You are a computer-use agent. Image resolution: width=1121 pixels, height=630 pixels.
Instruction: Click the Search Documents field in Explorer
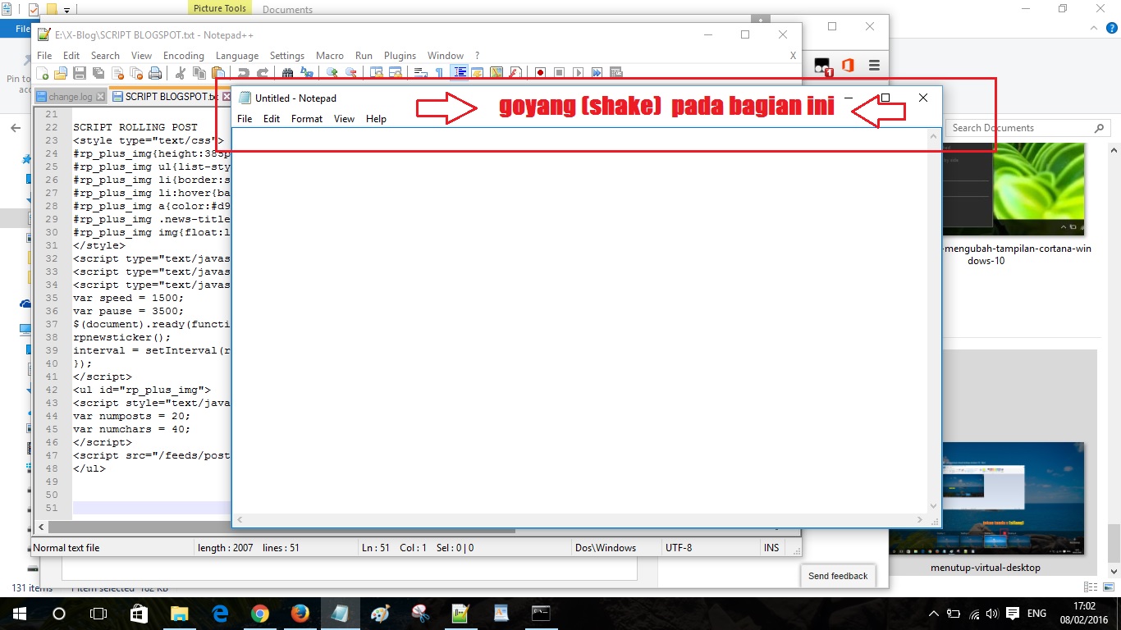[x=1028, y=128]
